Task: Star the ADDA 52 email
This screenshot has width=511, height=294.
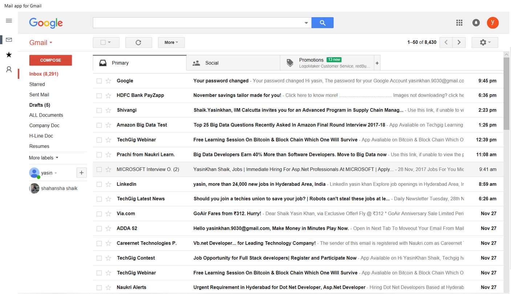Action: [108, 229]
